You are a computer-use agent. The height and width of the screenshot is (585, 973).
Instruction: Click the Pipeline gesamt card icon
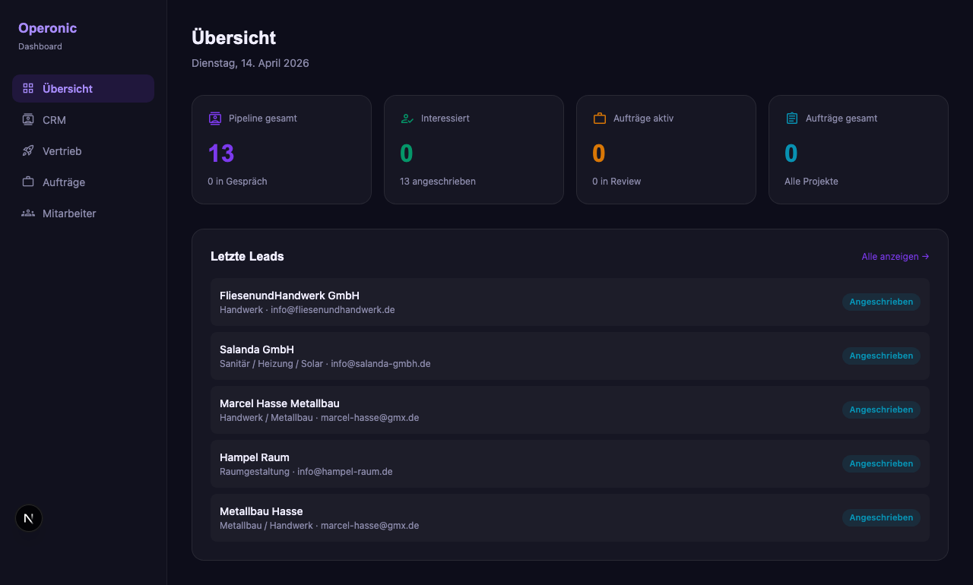point(215,119)
